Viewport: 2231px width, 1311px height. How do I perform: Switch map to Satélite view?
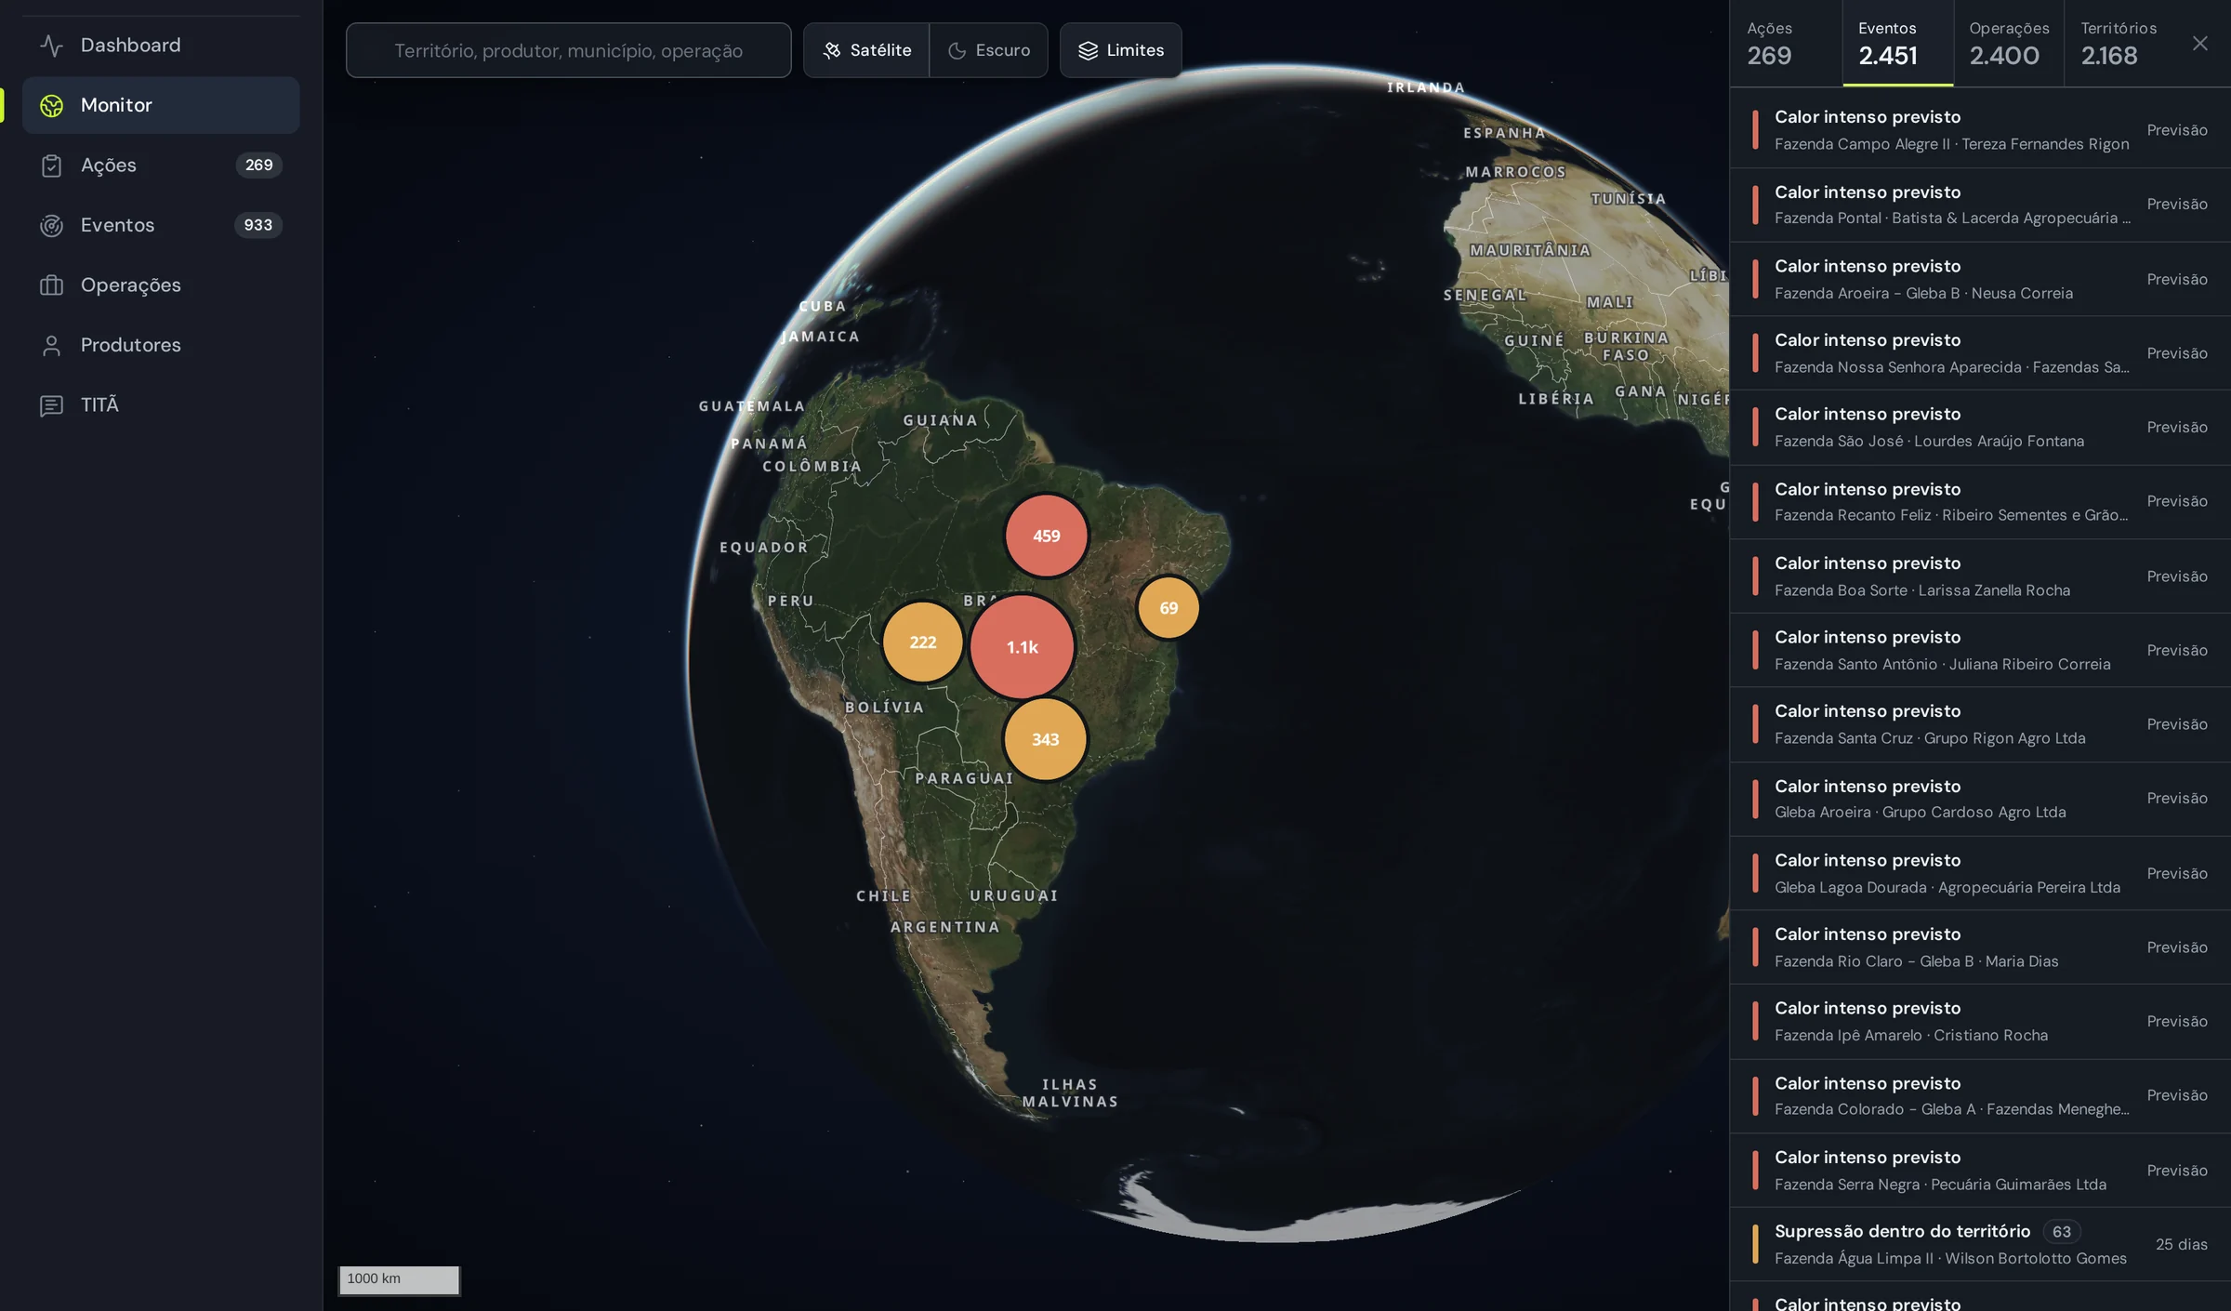[866, 50]
